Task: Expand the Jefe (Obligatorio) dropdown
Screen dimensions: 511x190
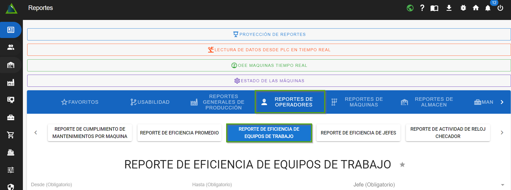Action: click(x=502, y=185)
